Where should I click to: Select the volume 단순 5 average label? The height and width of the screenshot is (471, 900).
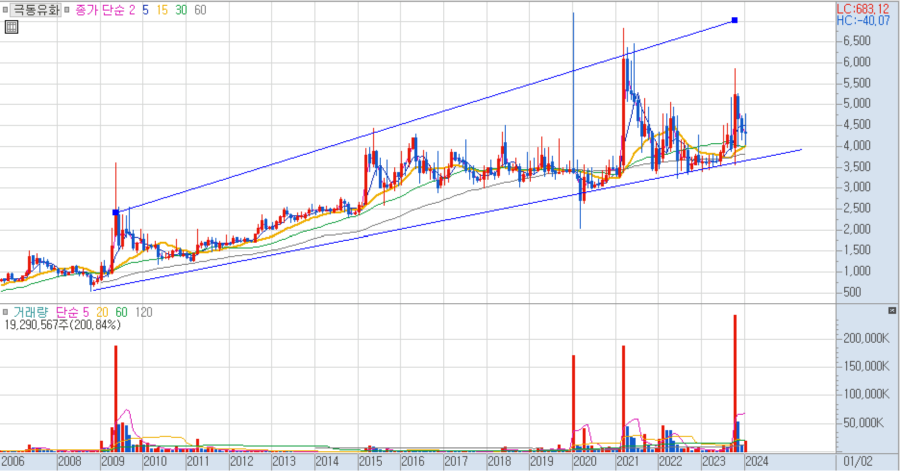point(73,312)
